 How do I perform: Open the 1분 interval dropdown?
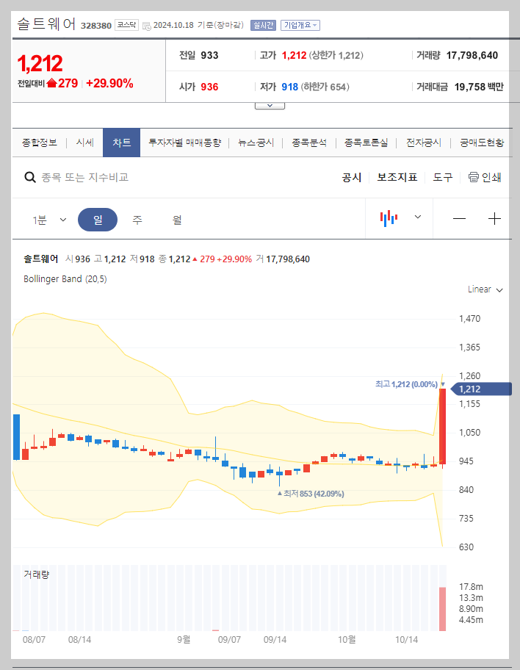point(49,220)
